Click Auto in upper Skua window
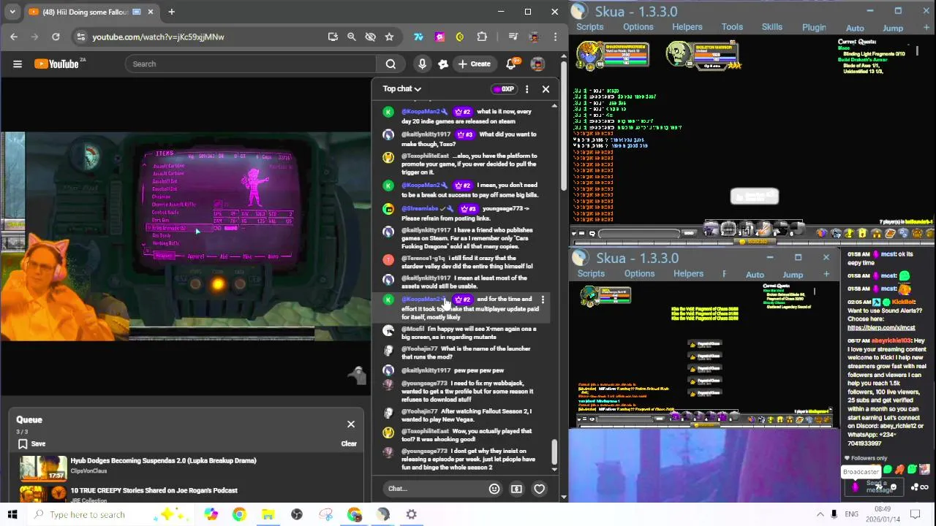Viewport: 936px width, 526px height. pyautogui.click(x=855, y=28)
